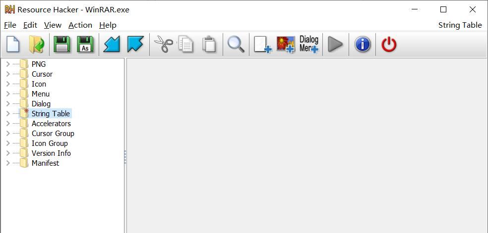Image resolution: width=488 pixels, height=233 pixels.
Task: Click the gray compile play button
Action: click(x=335, y=45)
